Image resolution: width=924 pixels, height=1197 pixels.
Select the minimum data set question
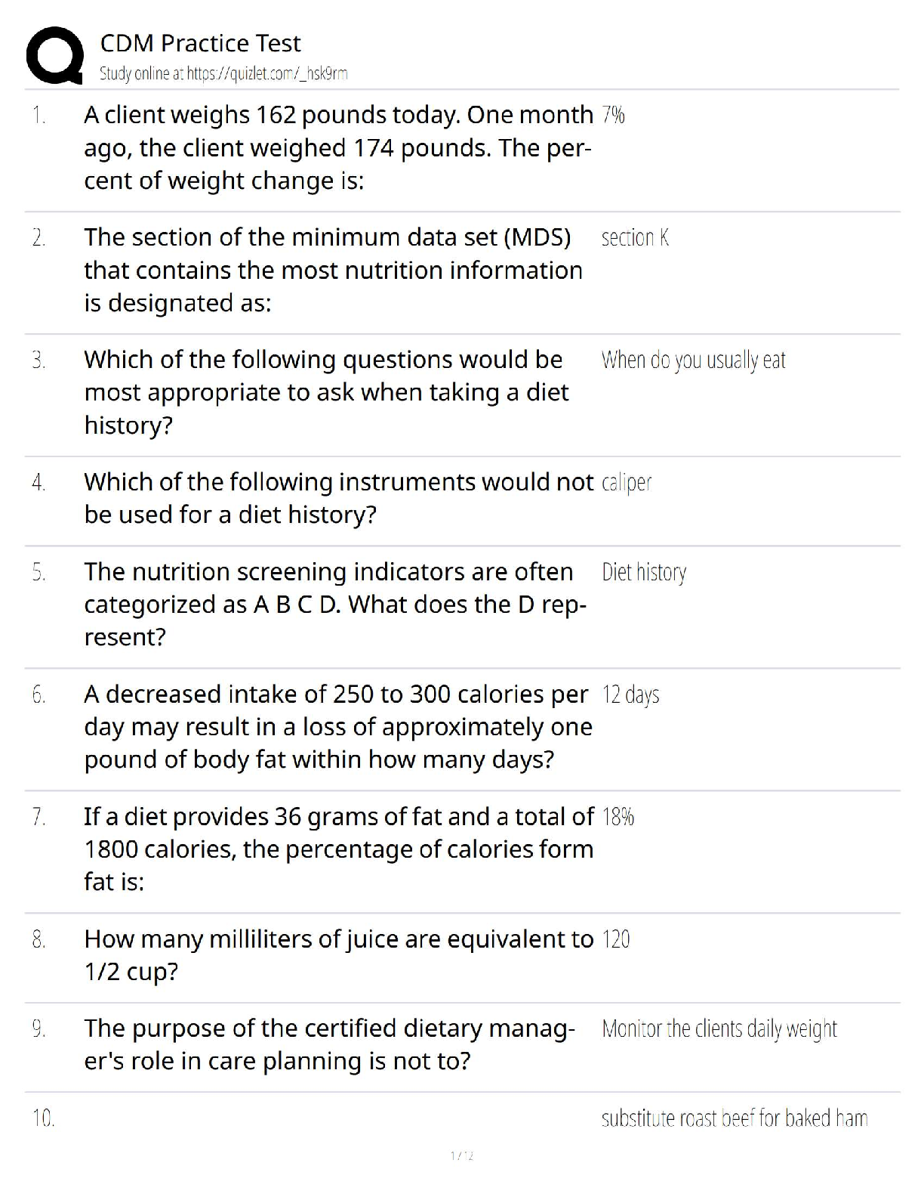[x=333, y=270]
